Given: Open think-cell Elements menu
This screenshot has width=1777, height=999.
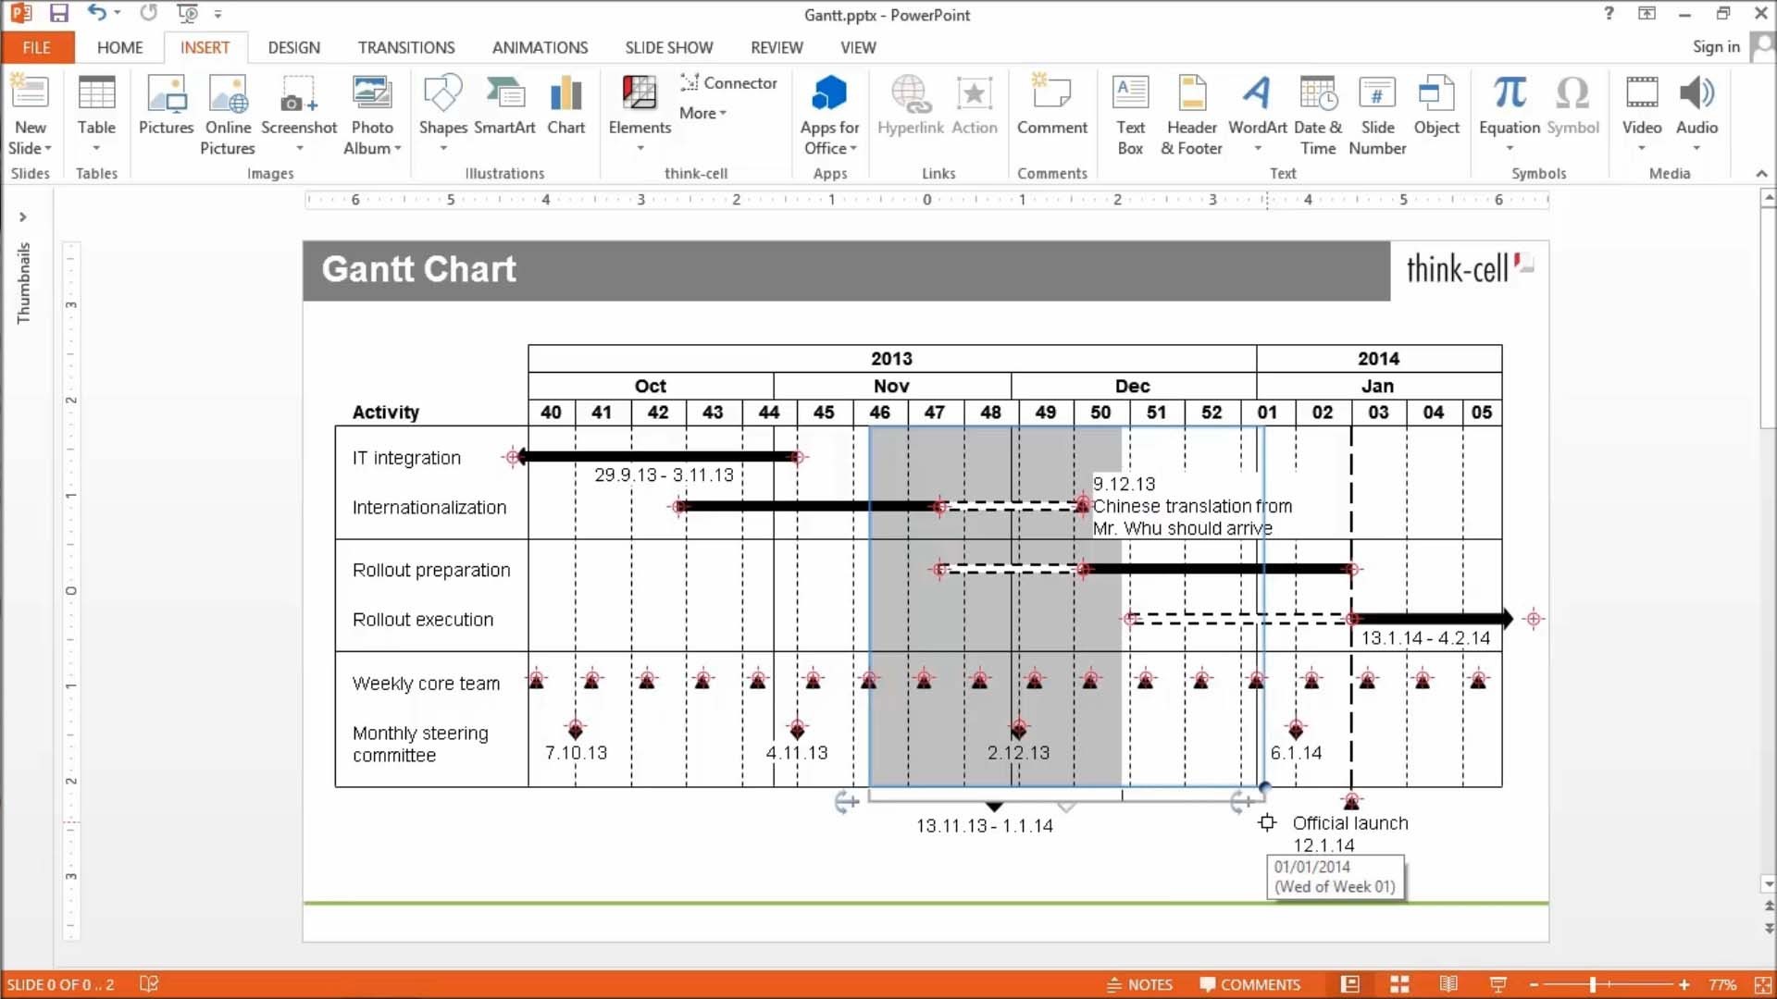Looking at the screenshot, I should [640, 114].
